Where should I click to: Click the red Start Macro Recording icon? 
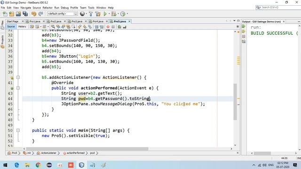click(x=108, y=27)
